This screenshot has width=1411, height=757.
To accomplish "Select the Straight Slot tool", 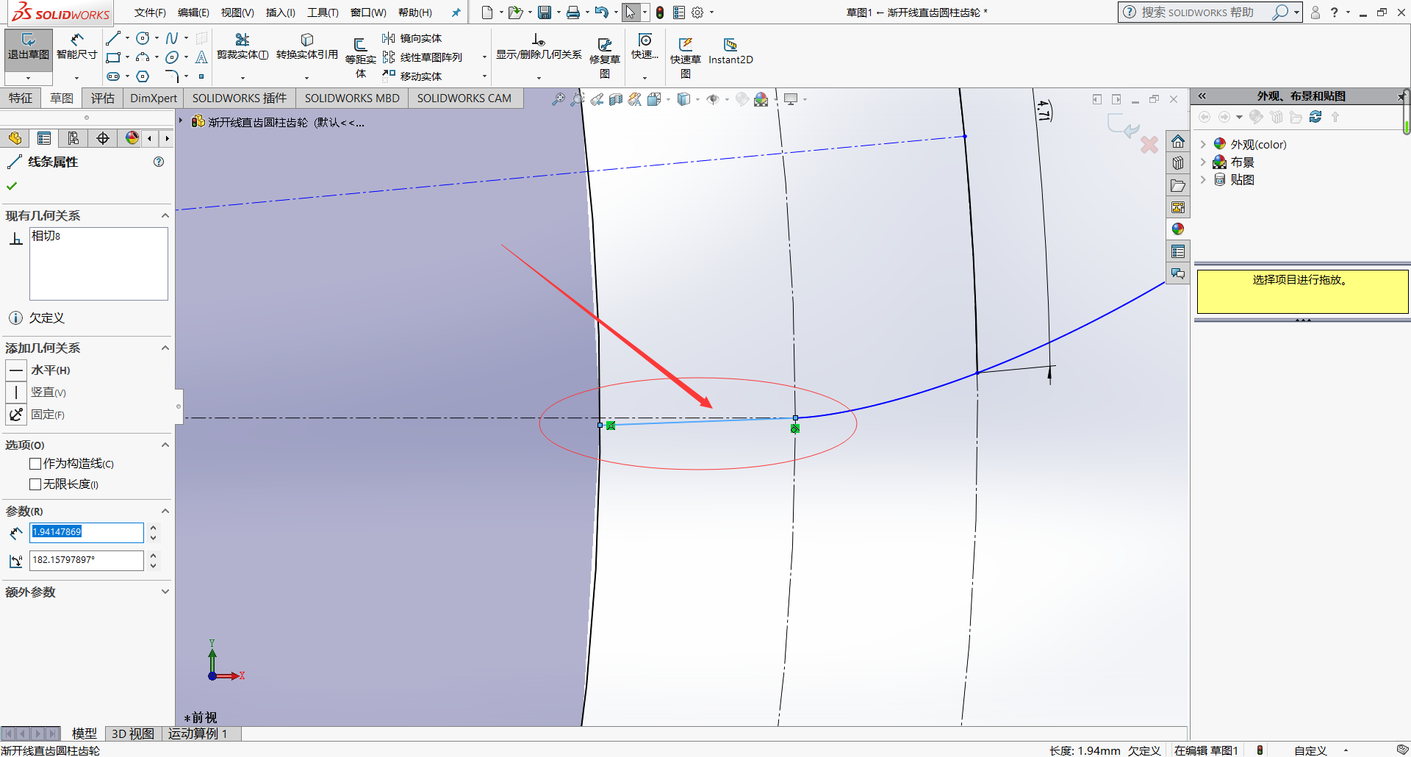I will (113, 76).
